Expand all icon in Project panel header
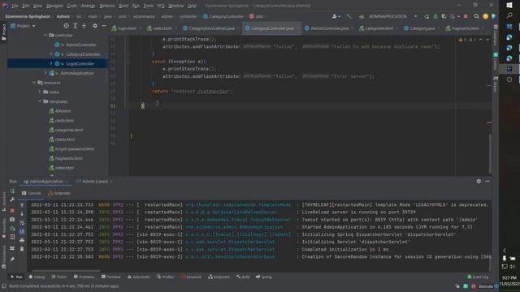The height and width of the screenshot is (292, 520). click(x=76, y=26)
